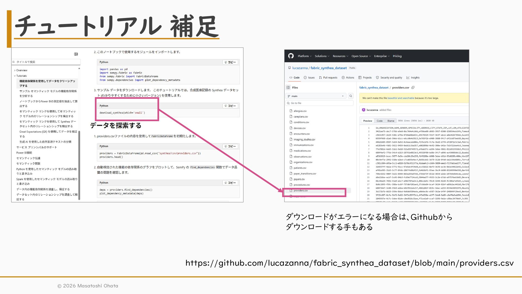Open the fabric_synthea_dataset repository link
522x294 pixels.
tap(328, 68)
